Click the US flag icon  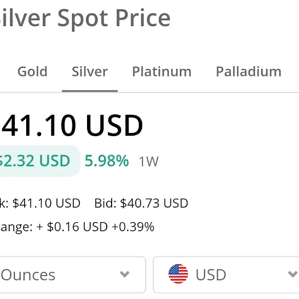tap(178, 274)
